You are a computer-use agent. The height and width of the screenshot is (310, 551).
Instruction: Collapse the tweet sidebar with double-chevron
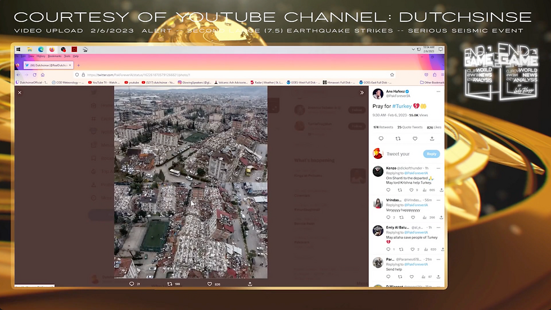tap(362, 93)
